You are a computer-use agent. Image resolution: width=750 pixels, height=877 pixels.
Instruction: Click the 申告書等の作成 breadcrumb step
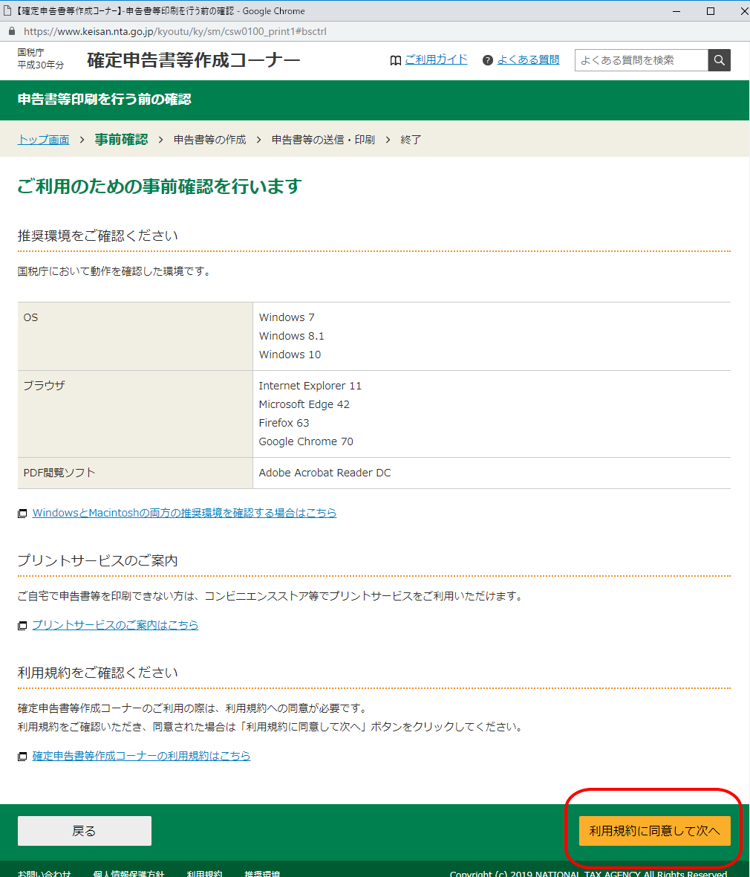(x=209, y=139)
